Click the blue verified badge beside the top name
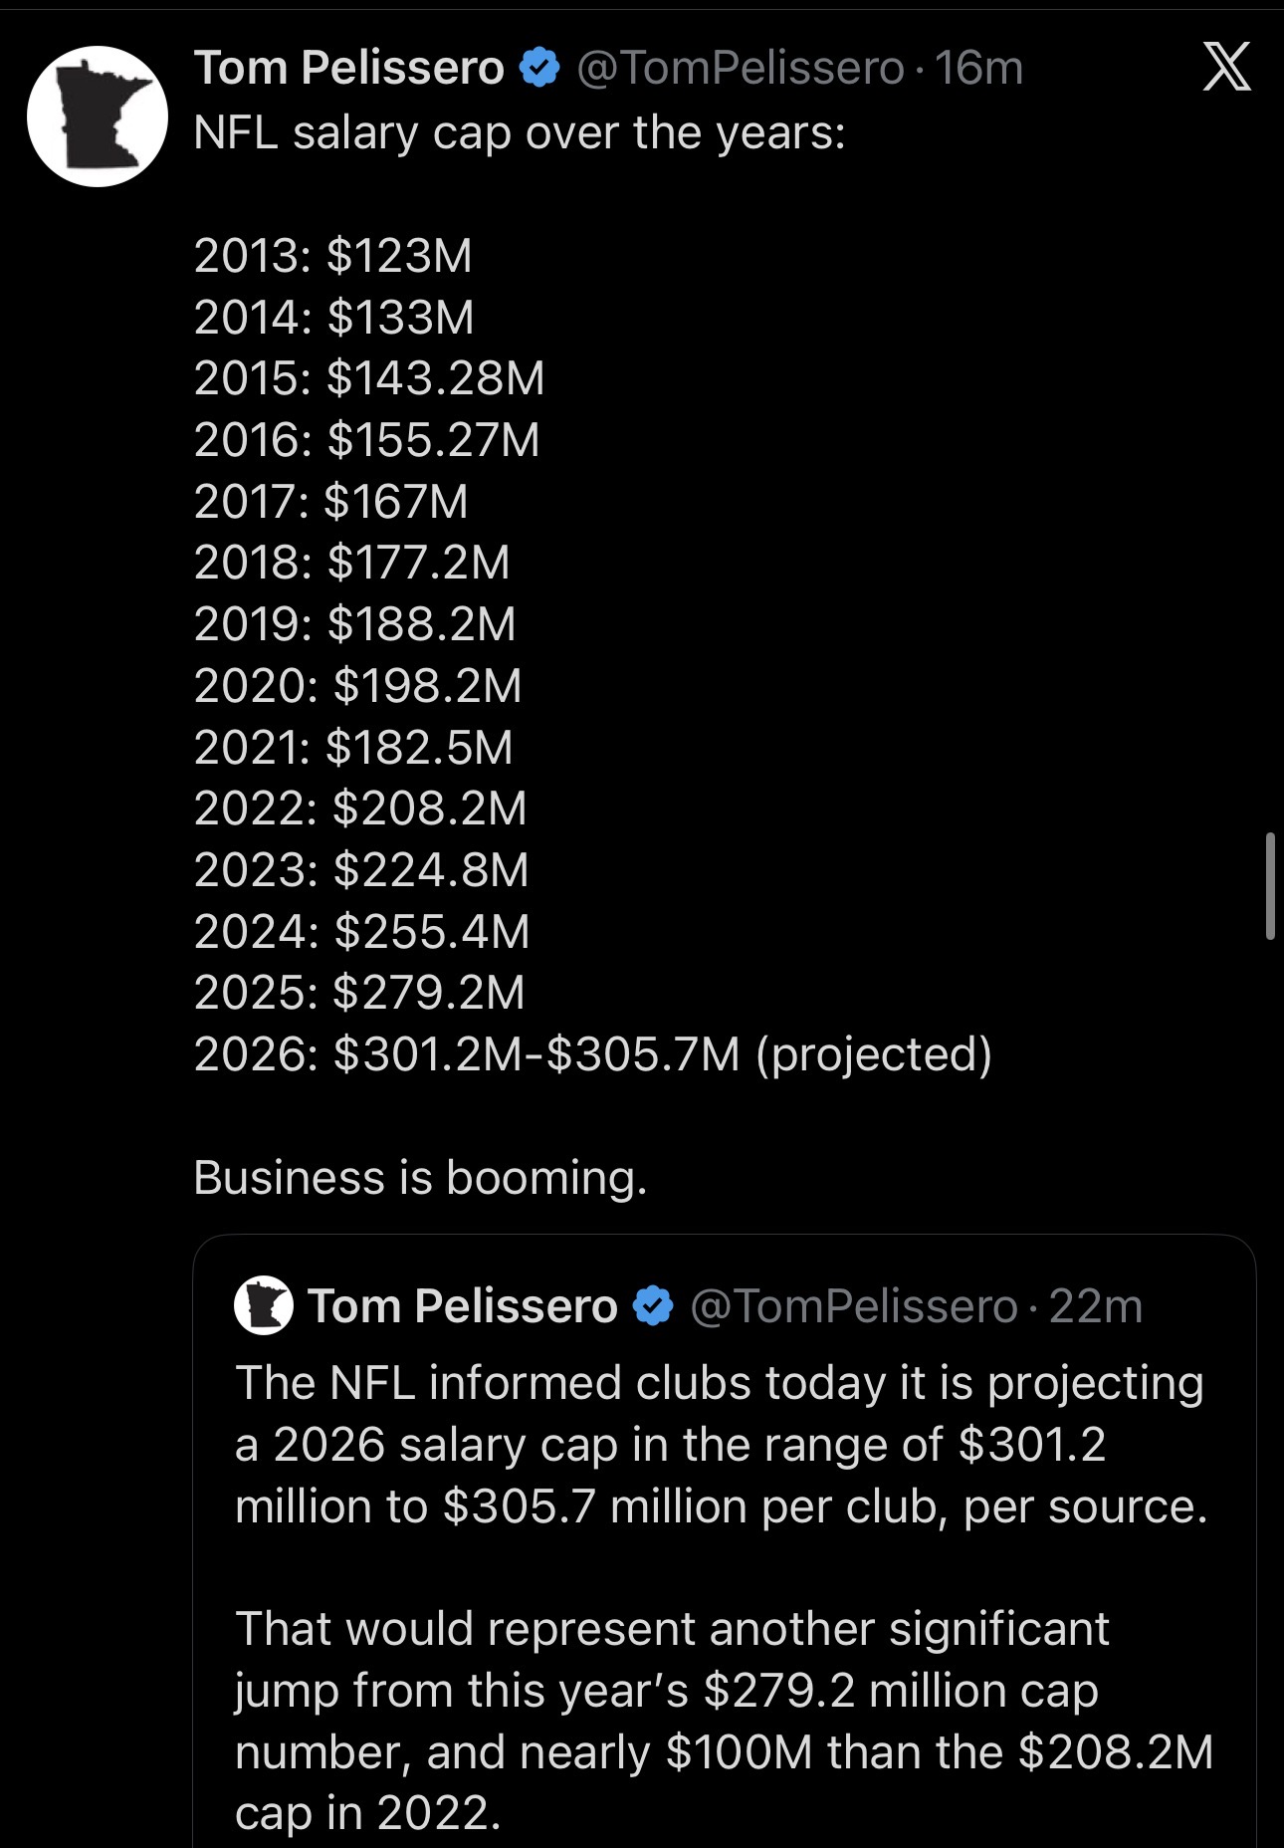This screenshot has width=1284, height=1848. [539, 68]
